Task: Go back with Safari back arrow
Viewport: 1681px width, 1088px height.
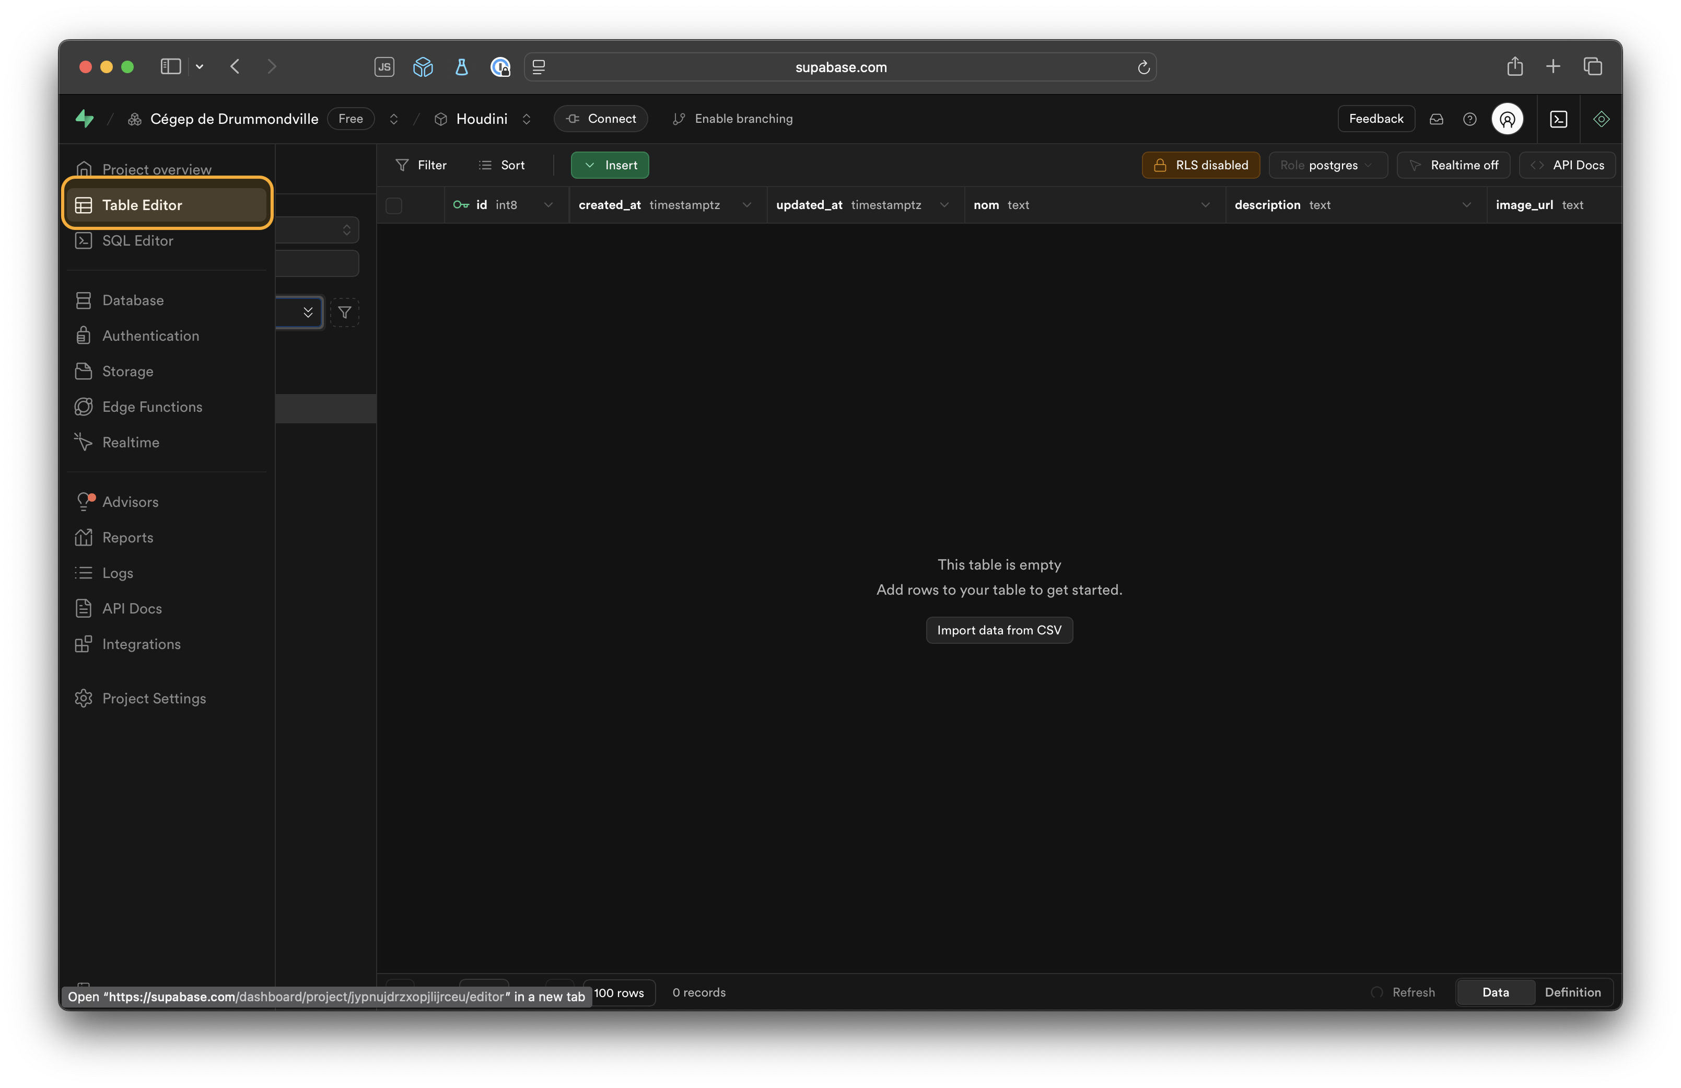Action: click(235, 66)
